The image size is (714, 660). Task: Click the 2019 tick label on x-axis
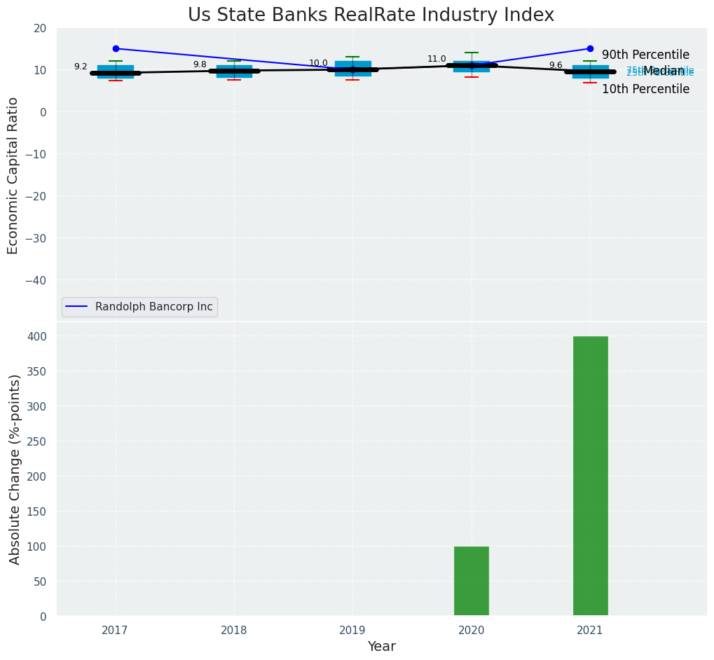(x=352, y=631)
